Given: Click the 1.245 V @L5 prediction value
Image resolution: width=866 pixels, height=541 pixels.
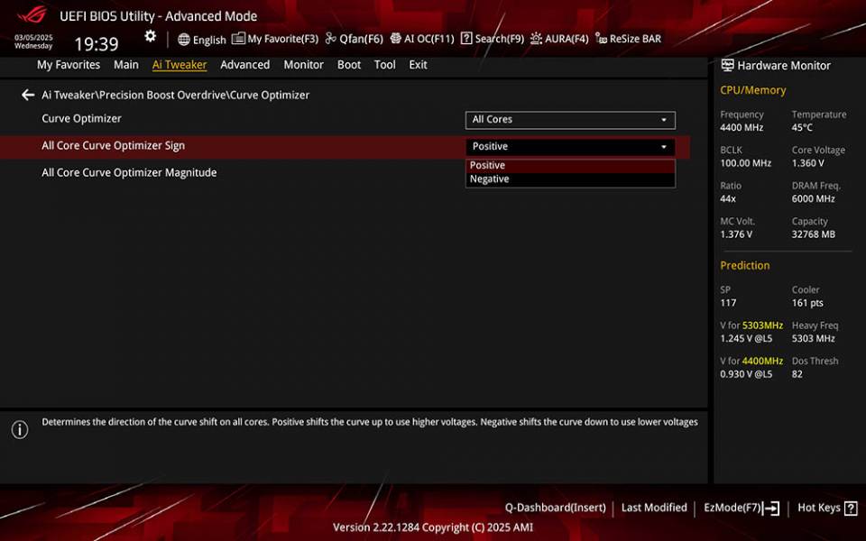Looking at the screenshot, I should coord(746,338).
